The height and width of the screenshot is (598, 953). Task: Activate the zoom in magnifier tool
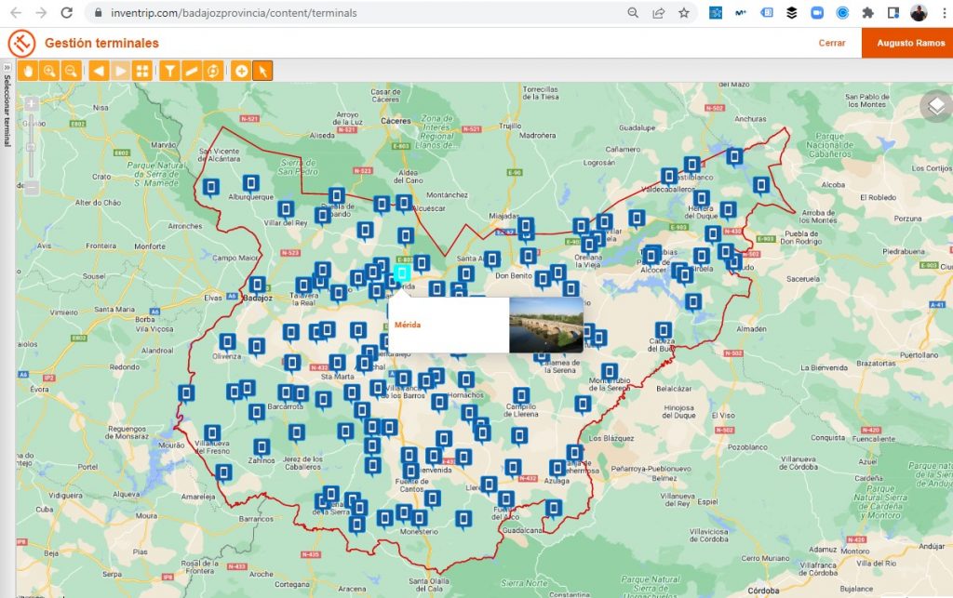(49, 71)
